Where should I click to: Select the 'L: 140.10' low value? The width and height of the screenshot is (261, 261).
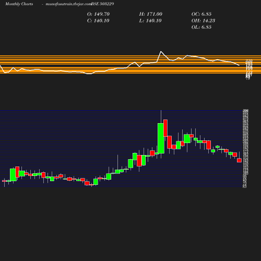(x=150, y=20)
